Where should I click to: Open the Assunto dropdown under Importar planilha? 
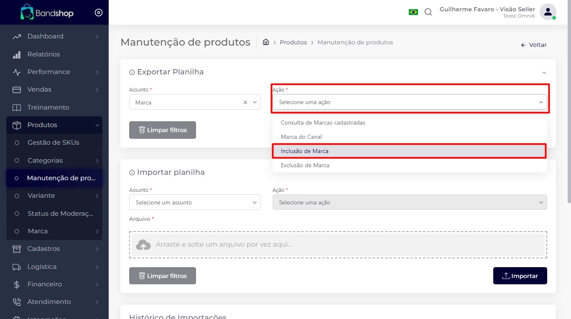195,202
